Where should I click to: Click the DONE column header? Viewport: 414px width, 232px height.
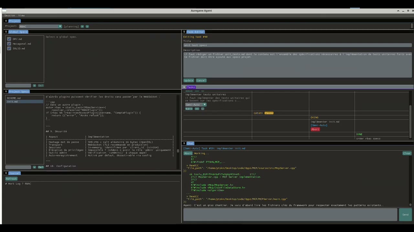point(359,134)
